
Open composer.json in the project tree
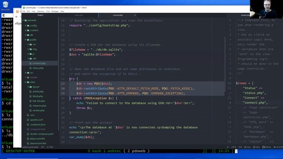pyautogui.click(x=38, y=125)
